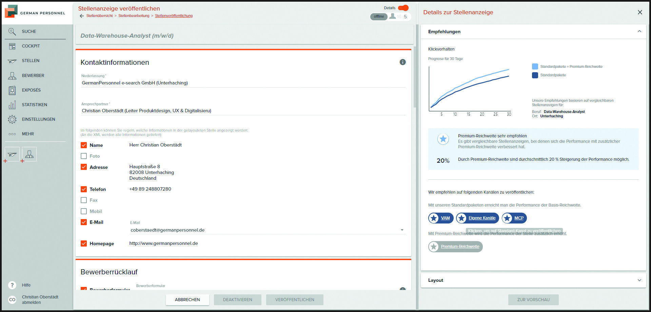
Task: Click the GermanPersonnel logo
Action: [x=35, y=12]
